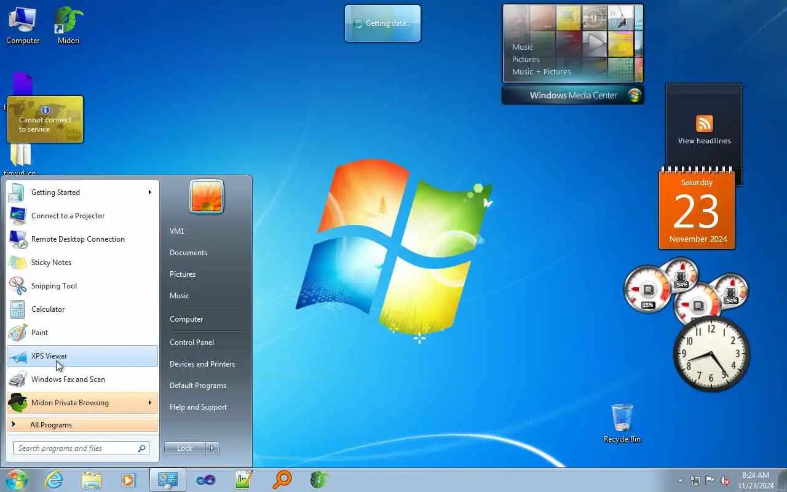This screenshot has width=787, height=492.
Task: Launch Notepad++ from the taskbar
Action: (244, 480)
